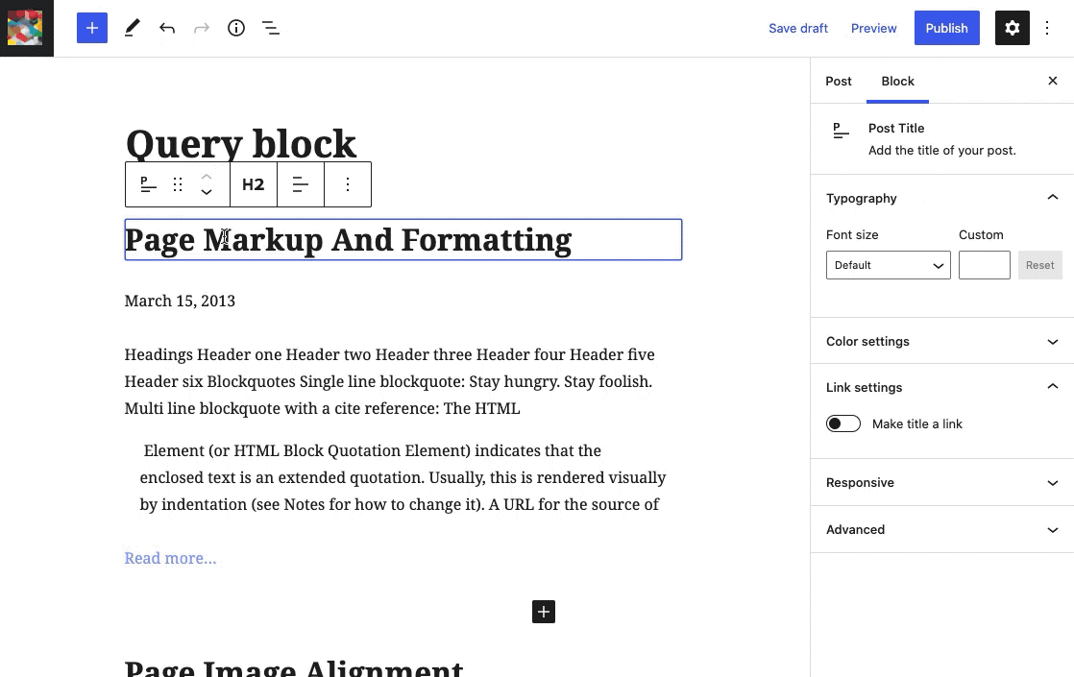This screenshot has width=1074, height=677.
Task: Open the block inserter plus button
Action: 92,28
